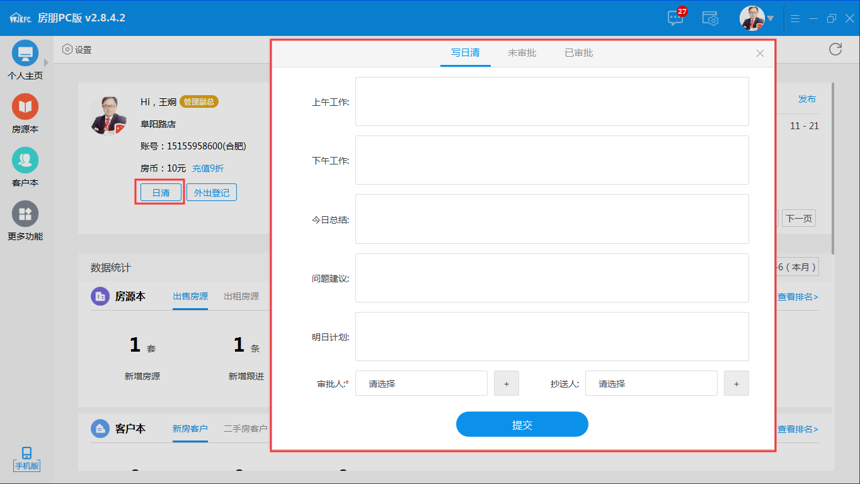Click the user avatar in the title bar

[752, 18]
